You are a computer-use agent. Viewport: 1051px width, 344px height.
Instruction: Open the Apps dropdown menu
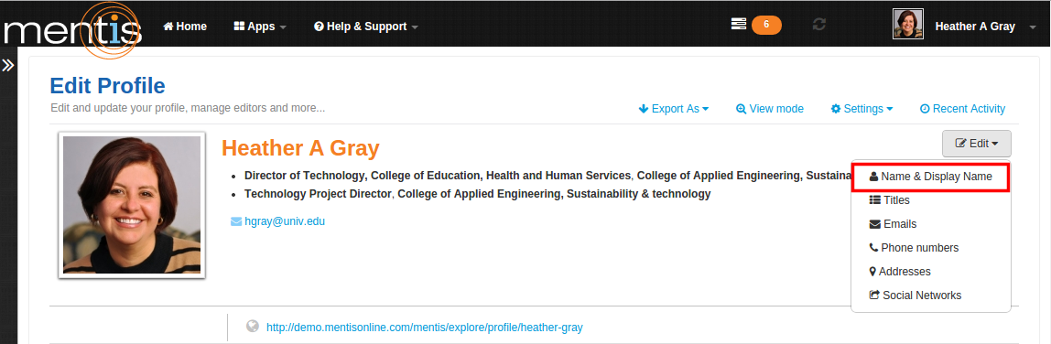pos(260,27)
